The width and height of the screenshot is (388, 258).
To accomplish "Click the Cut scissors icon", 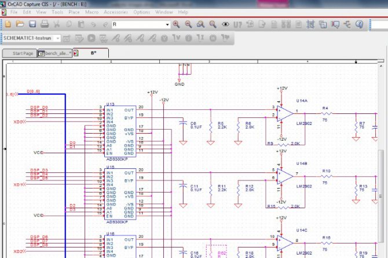I will coord(57,24).
